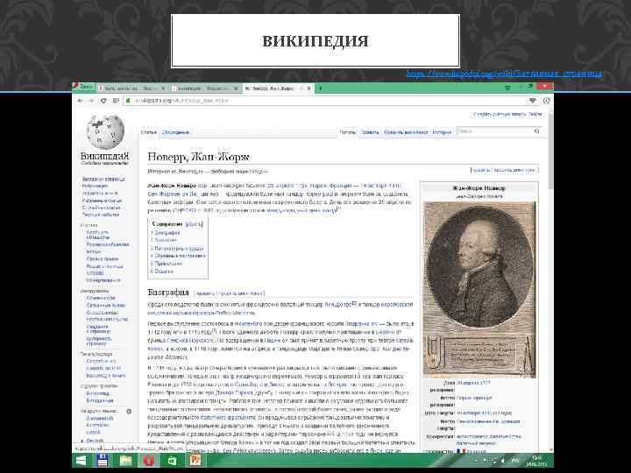The width and height of the screenshot is (631, 473).
Task: Add page to bookmarks with heart icon
Action: [533, 101]
